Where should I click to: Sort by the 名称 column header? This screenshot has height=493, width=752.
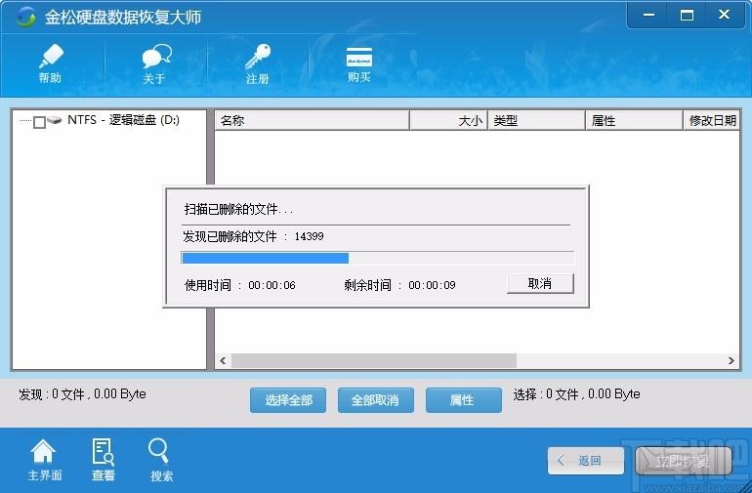(312, 120)
